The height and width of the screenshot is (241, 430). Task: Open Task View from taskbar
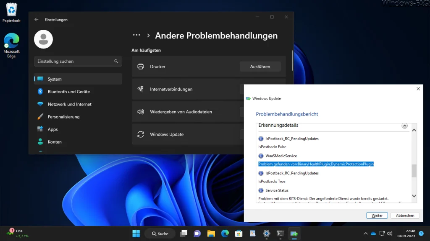pyautogui.click(x=184, y=233)
